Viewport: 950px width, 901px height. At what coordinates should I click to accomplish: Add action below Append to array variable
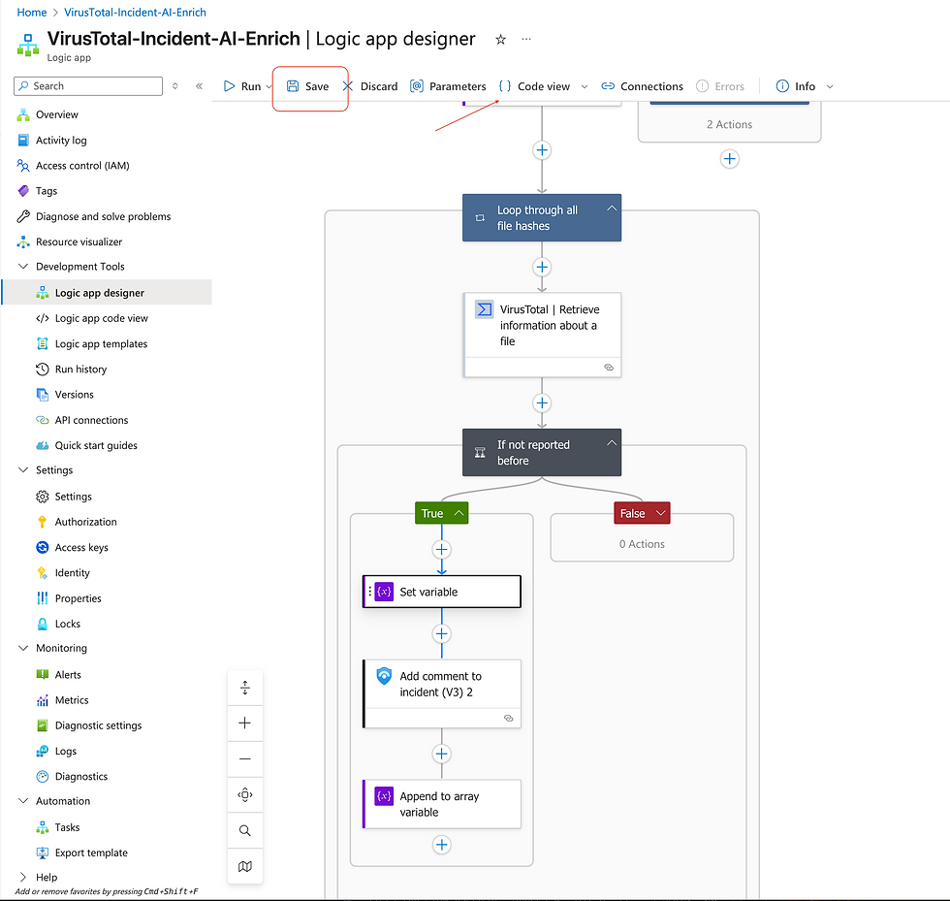[x=442, y=845]
